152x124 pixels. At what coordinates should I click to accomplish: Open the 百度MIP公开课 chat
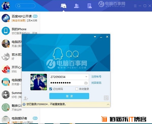click(x=20, y=18)
